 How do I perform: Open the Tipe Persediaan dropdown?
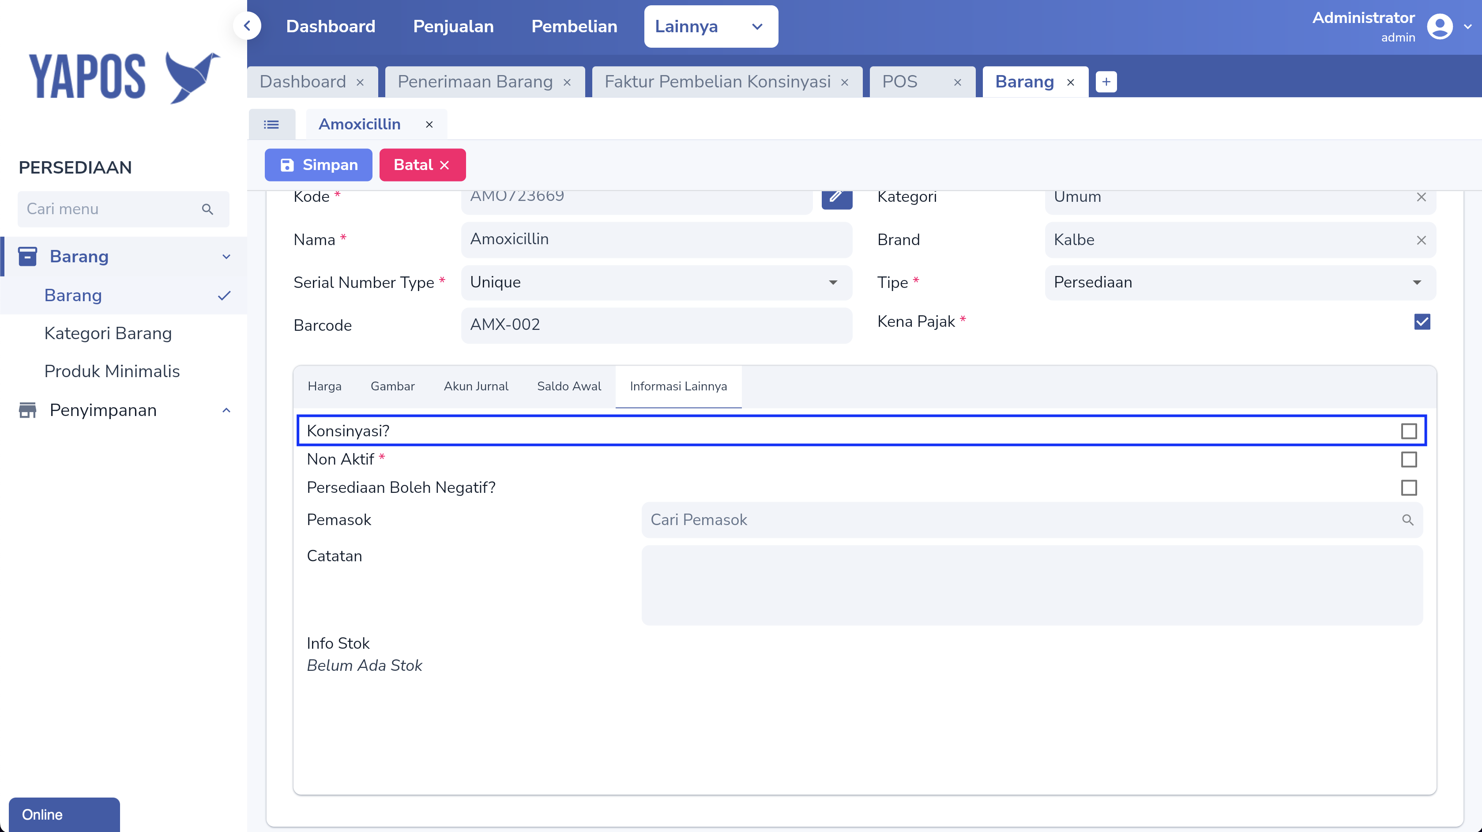1240,282
